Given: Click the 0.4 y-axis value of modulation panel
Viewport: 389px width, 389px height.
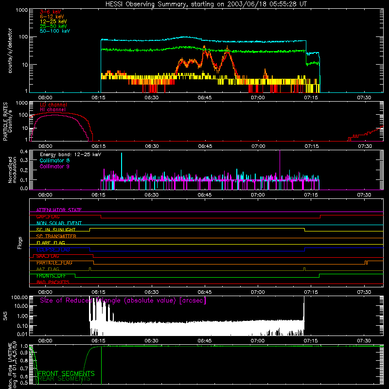Looking at the screenshot, I should (24, 152).
